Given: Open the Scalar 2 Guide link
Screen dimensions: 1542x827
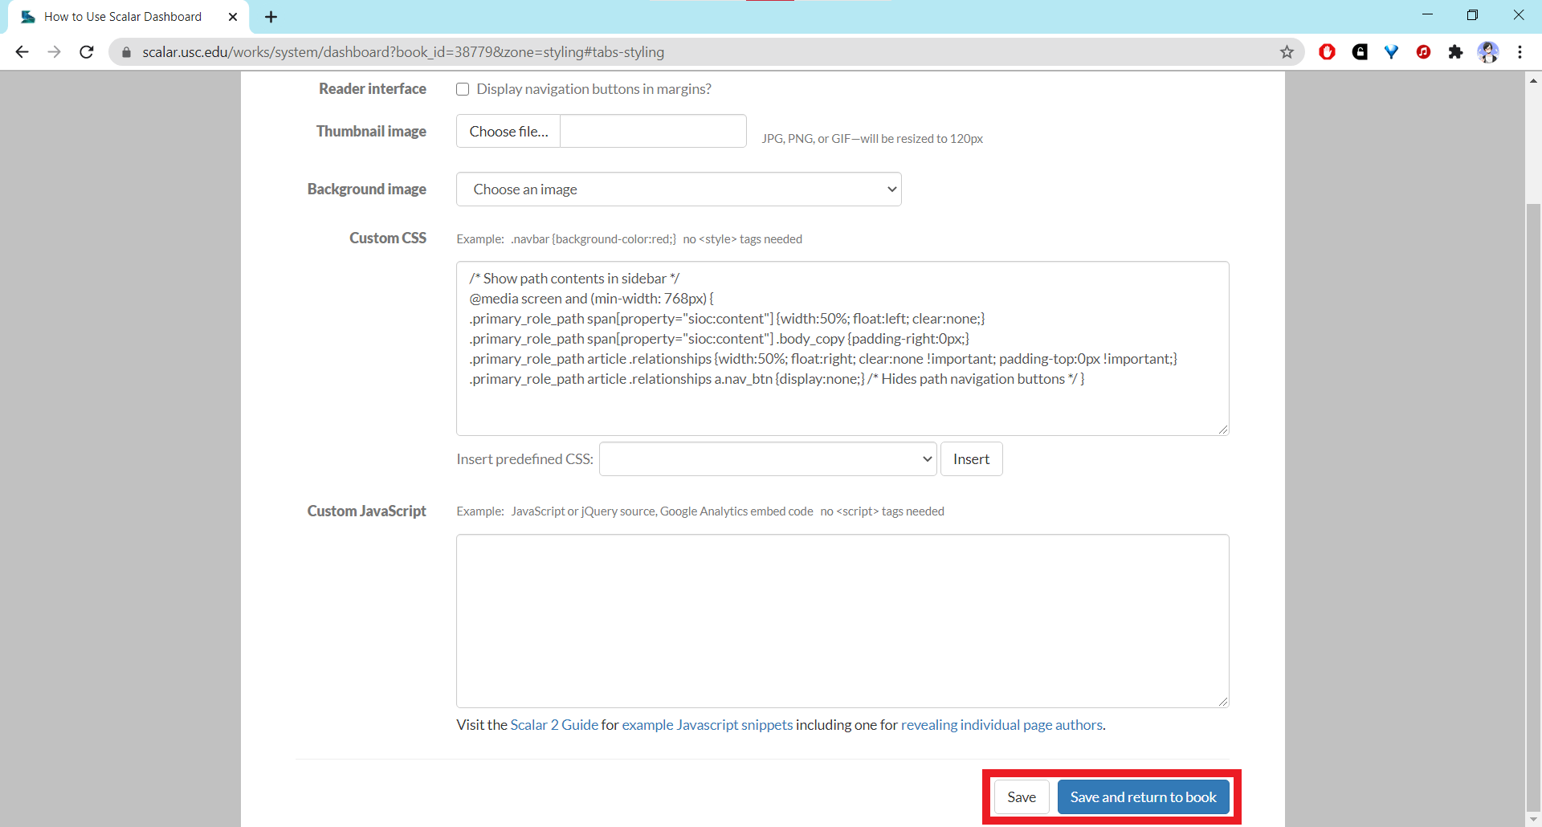Looking at the screenshot, I should coord(554,725).
